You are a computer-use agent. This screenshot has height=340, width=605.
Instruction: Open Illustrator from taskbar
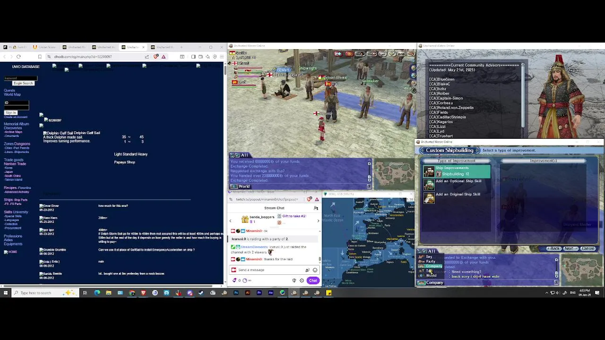(247, 293)
